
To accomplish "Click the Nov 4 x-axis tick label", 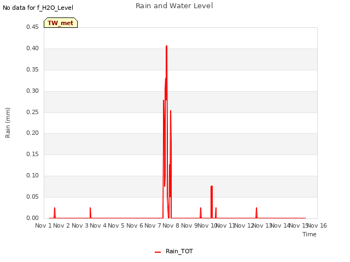I will pyautogui.click(x=98, y=225).
